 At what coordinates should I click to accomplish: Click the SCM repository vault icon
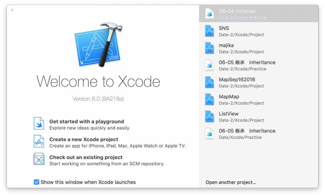point(39,159)
